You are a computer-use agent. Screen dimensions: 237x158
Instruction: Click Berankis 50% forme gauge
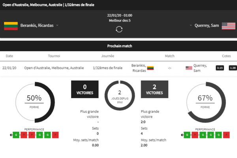click(x=35, y=102)
